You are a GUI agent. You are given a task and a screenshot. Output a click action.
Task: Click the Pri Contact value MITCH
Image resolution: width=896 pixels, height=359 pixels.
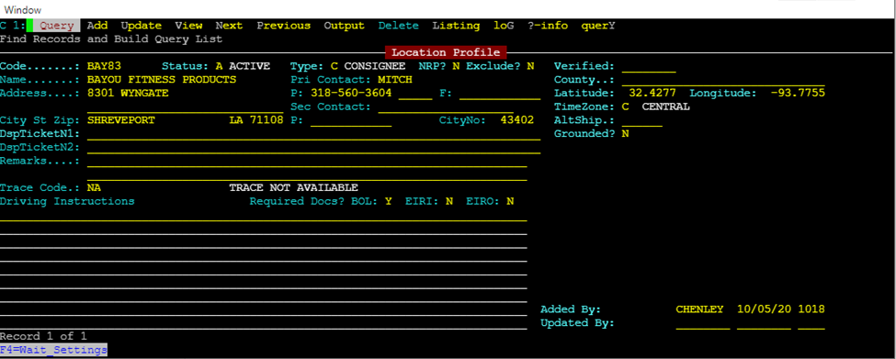coord(395,79)
